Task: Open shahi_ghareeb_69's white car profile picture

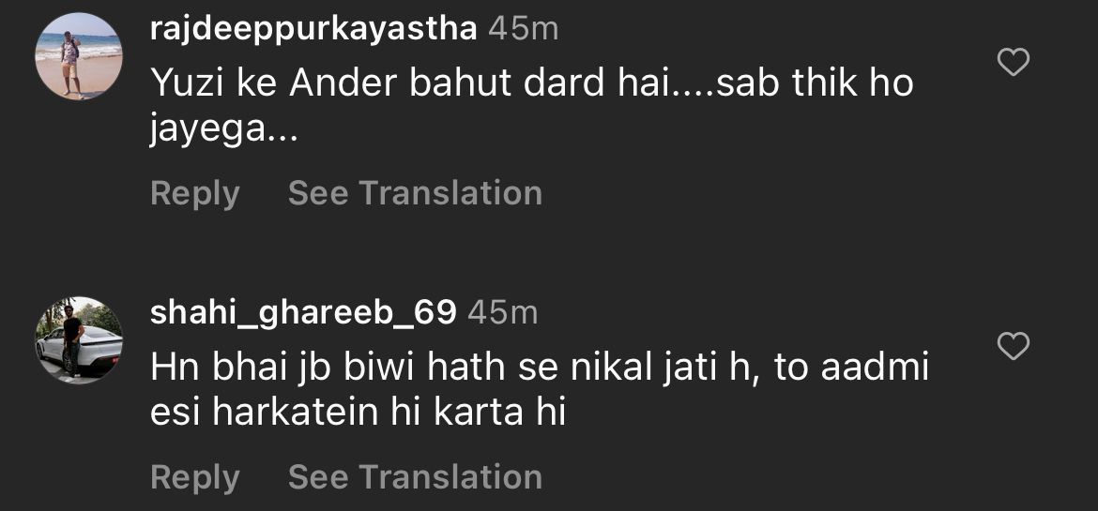Action: (x=79, y=339)
